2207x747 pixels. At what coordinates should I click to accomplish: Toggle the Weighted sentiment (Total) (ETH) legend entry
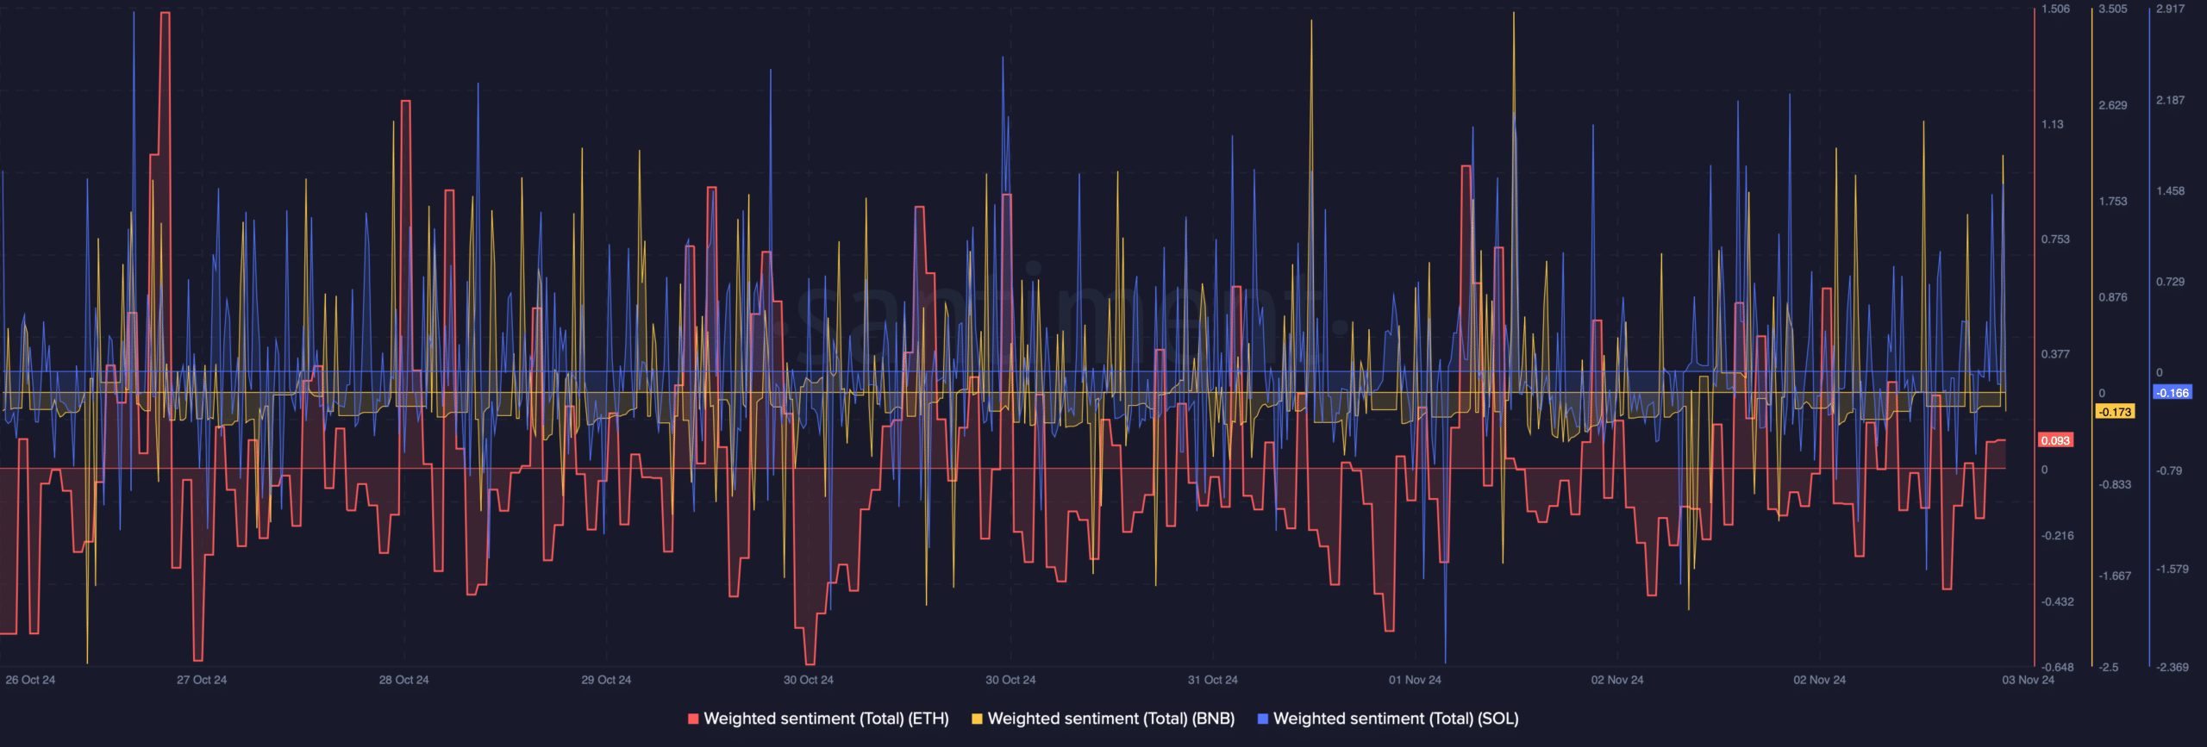pyautogui.click(x=818, y=719)
